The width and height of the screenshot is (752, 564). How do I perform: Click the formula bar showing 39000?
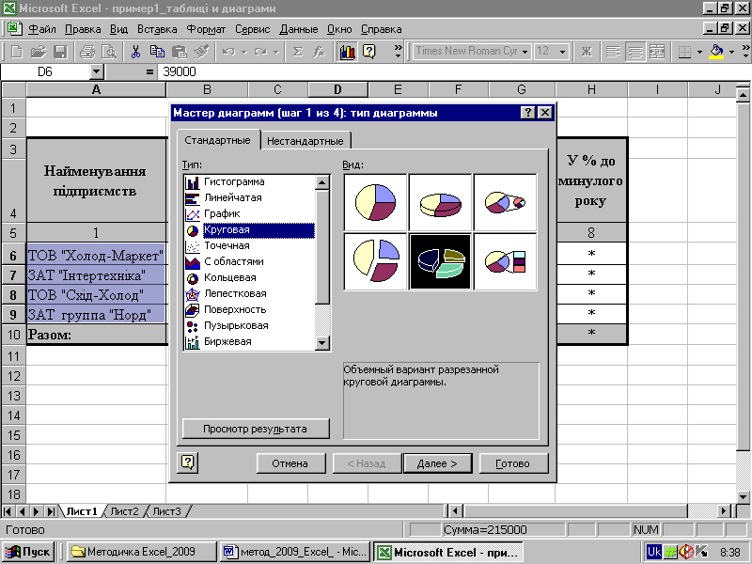(x=453, y=72)
